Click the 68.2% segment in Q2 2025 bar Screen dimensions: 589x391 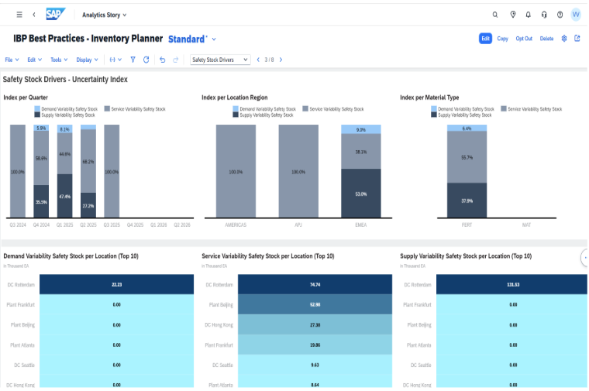88,161
